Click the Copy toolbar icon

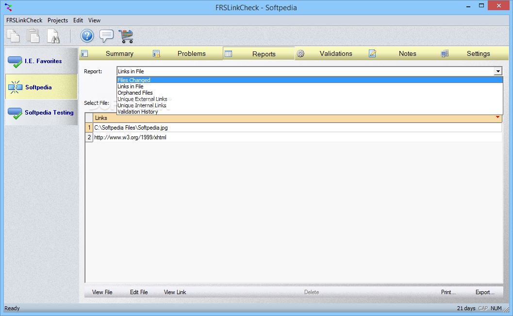point(14,36)
